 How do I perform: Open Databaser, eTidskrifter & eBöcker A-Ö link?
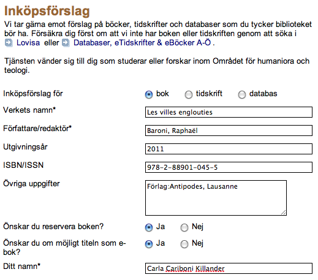[x=142, y=43]
